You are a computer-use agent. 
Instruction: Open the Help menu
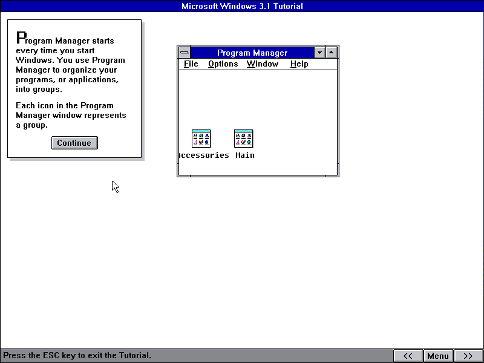coord(299,64)
